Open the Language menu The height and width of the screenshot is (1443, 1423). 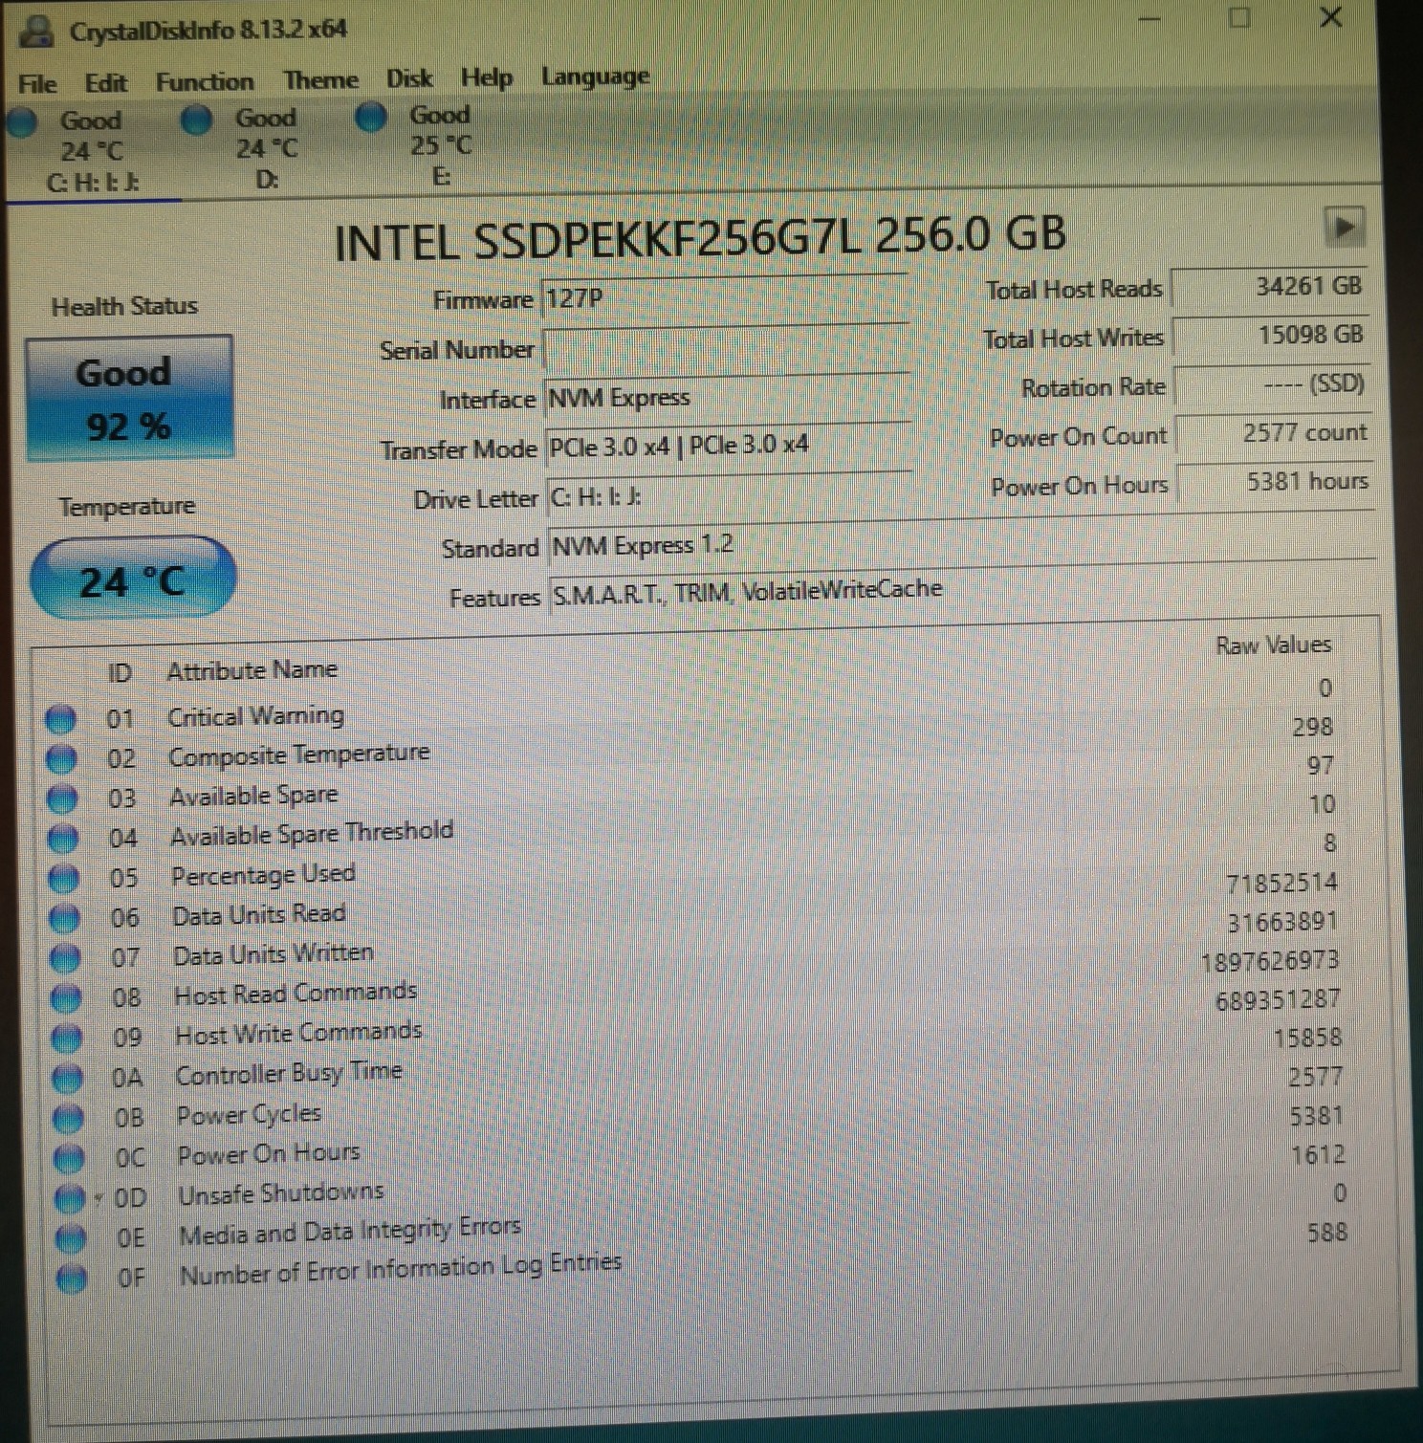[x=595, y=77]
